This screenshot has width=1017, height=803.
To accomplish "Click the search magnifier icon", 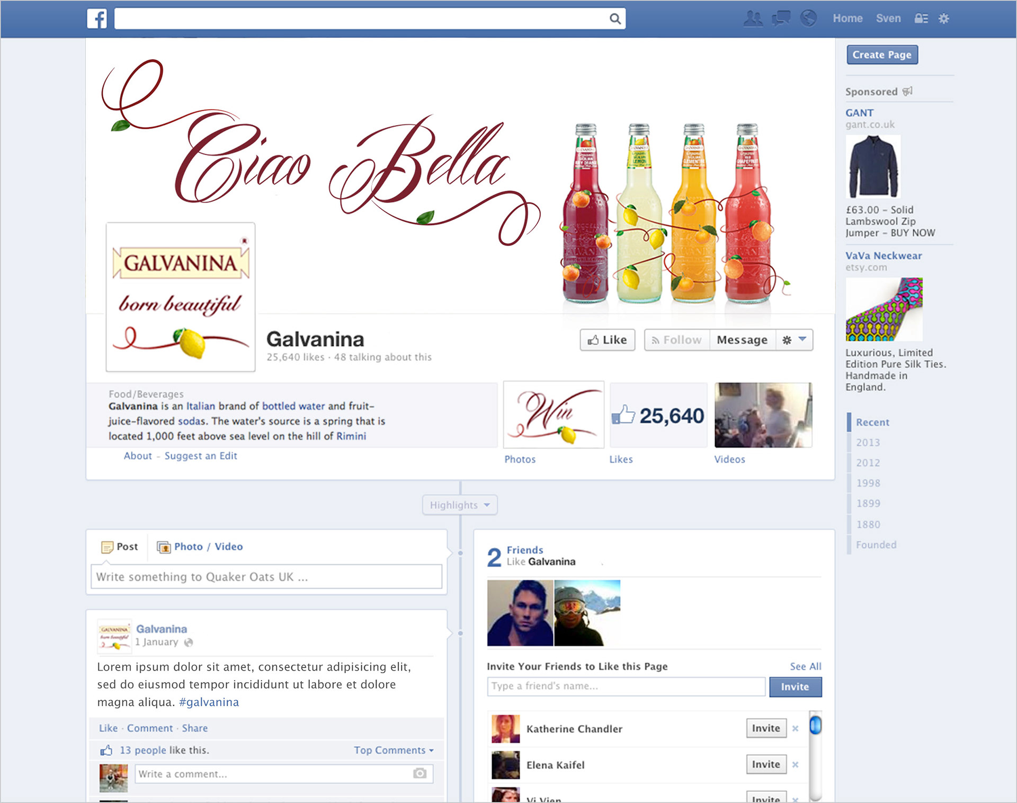I will pyautogui.click(x=614, y=19).
